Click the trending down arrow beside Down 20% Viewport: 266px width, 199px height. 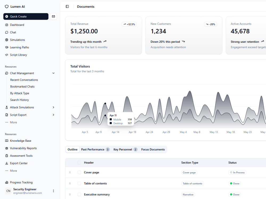(183, 41)
